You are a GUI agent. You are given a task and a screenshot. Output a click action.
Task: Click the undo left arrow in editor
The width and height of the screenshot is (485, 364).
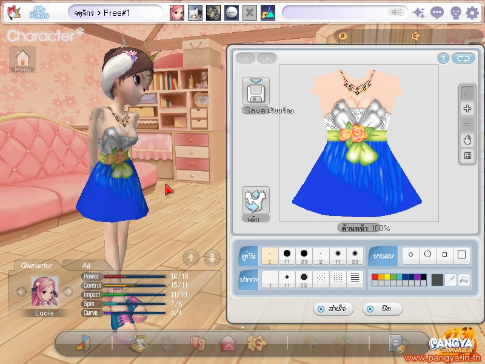pyautogui.click(x=246, y=58)
